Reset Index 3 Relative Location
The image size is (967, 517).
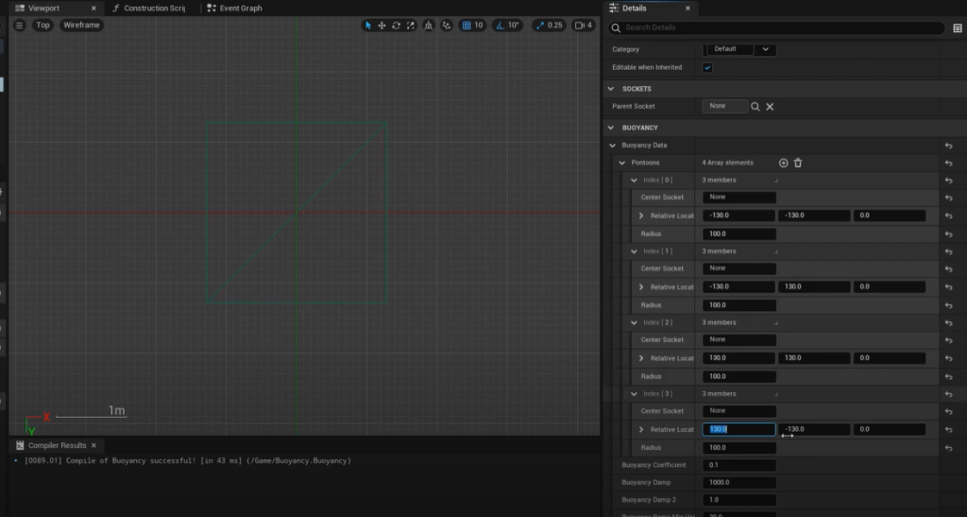tap(948, 429)
